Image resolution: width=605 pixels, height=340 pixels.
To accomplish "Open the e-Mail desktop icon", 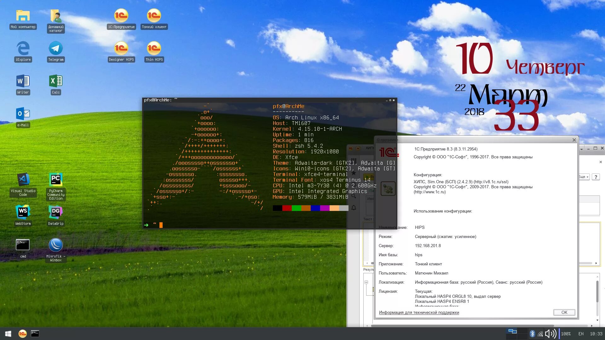I will click(x=23, y=117).
